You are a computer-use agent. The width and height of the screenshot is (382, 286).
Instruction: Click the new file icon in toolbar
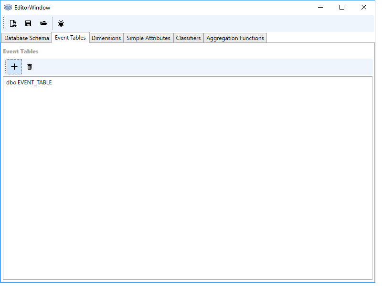point(13,23)
